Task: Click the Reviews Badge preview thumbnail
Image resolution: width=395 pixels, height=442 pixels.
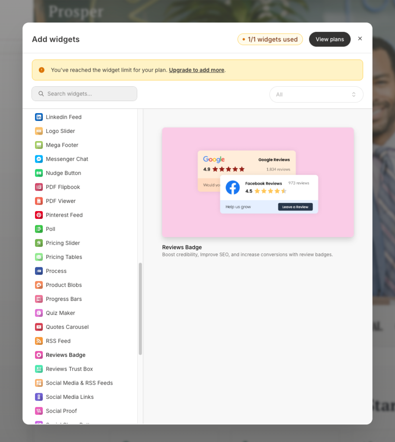Action: (258, 182)
